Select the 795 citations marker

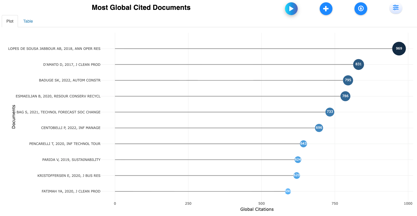(x=348, y=80)
